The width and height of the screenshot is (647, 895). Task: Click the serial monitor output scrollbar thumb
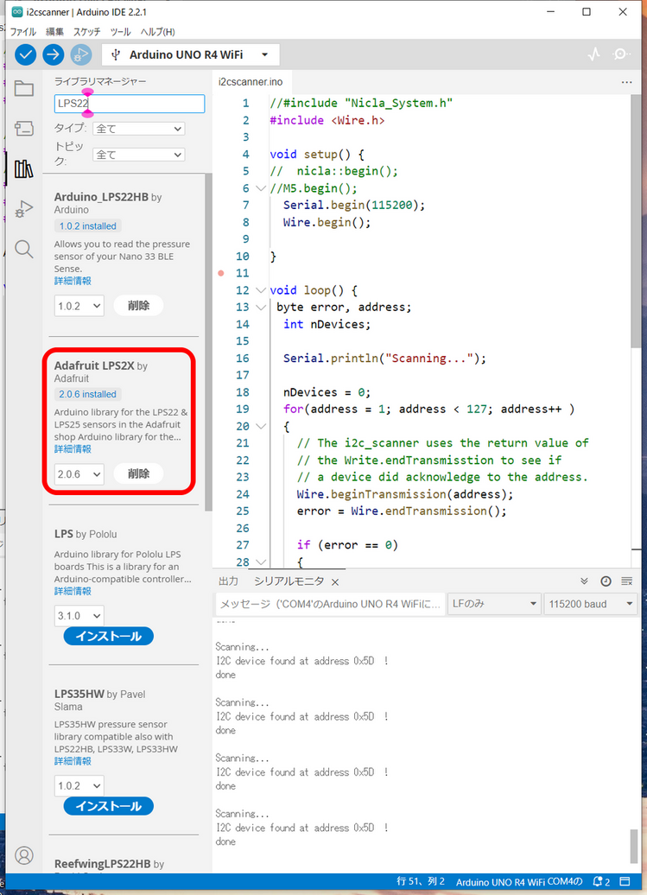pyautogui.click(x=634, y=847)
